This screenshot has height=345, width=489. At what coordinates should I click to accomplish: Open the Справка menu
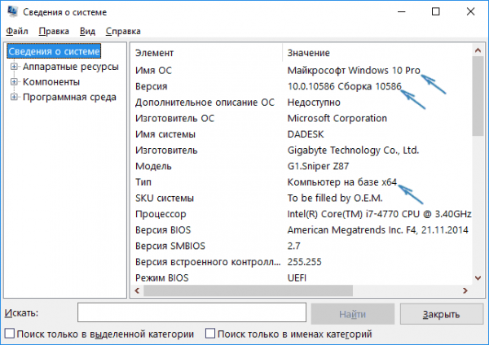pos(123,31)
